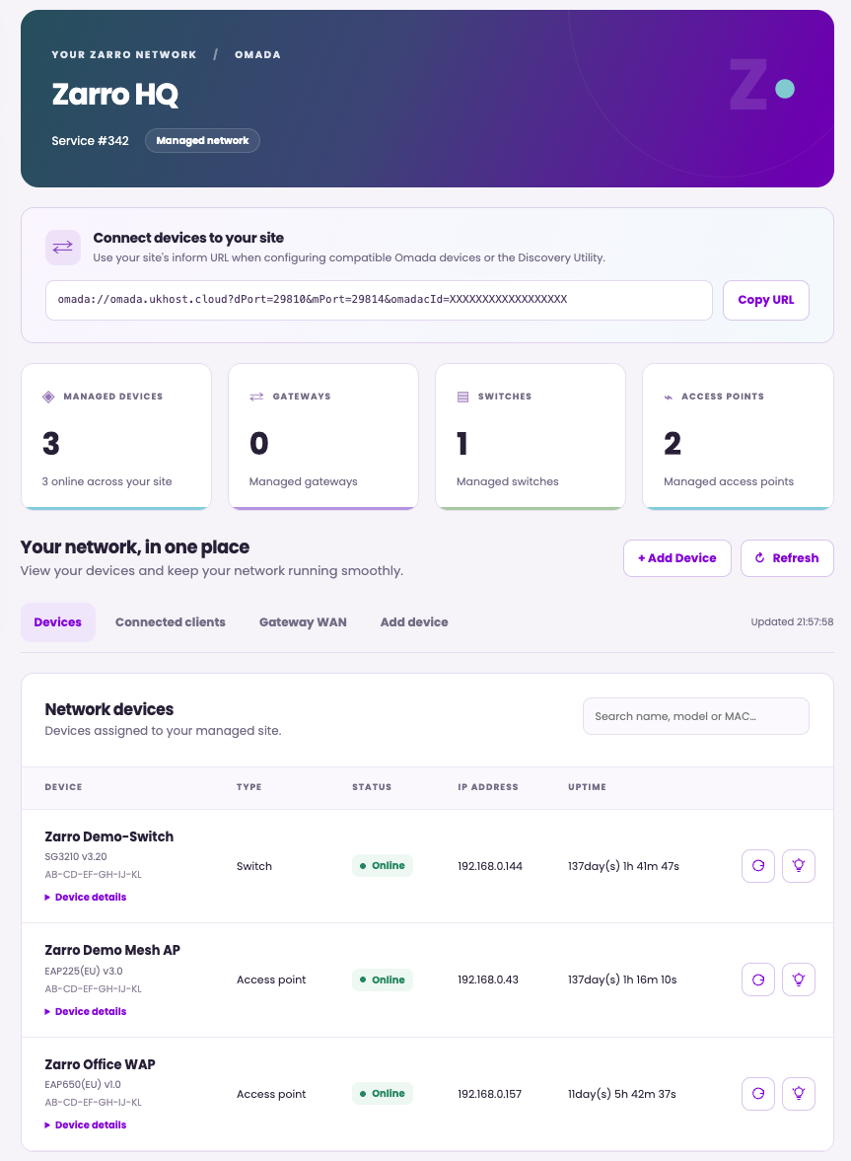
Task: Click the Omada breadcrumb link
Action: [x=257, y=55]
